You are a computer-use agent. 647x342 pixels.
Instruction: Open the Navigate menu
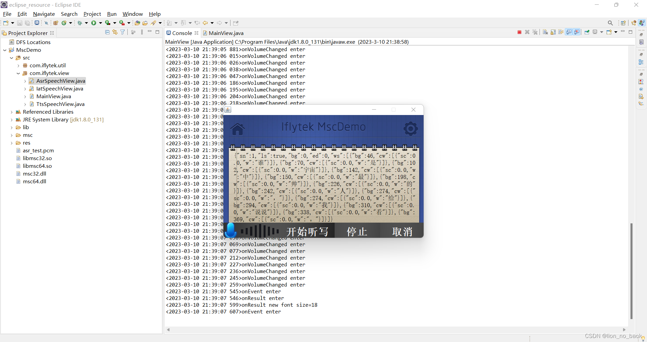click(x=44, y=14)
